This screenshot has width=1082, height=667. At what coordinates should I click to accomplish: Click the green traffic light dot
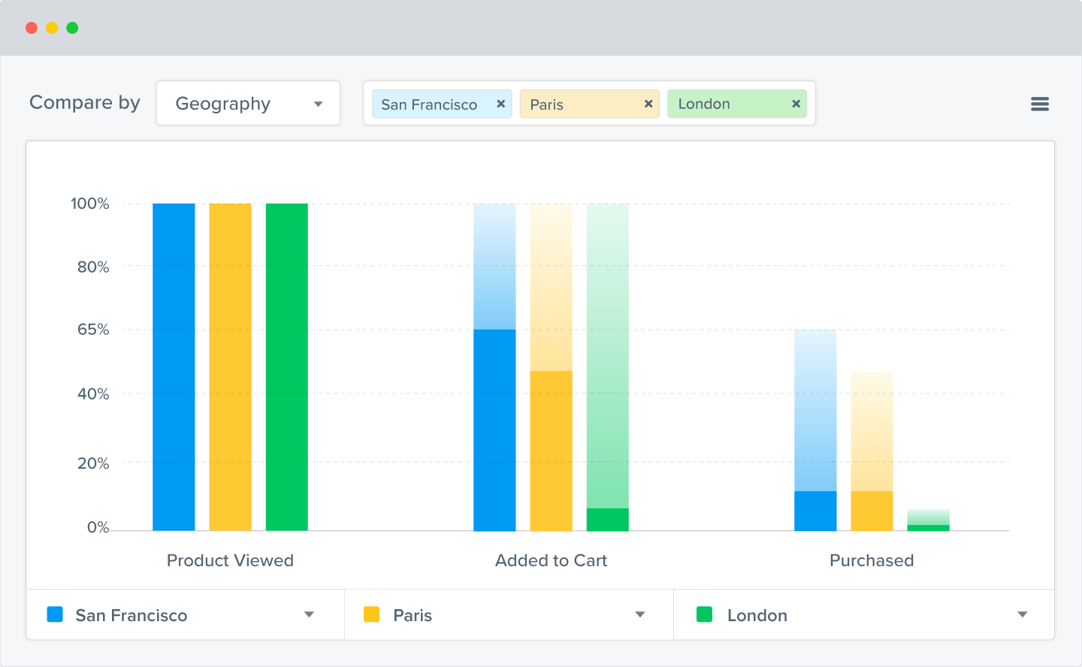click(72, 27)
